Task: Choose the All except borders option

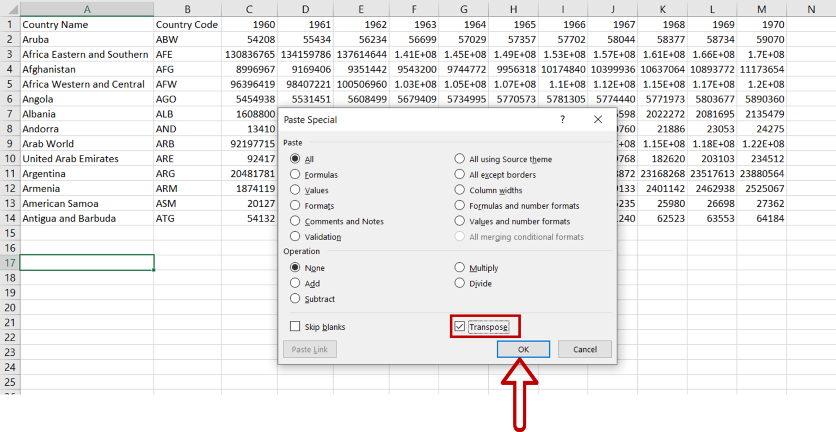Action: tap(459, 175)
